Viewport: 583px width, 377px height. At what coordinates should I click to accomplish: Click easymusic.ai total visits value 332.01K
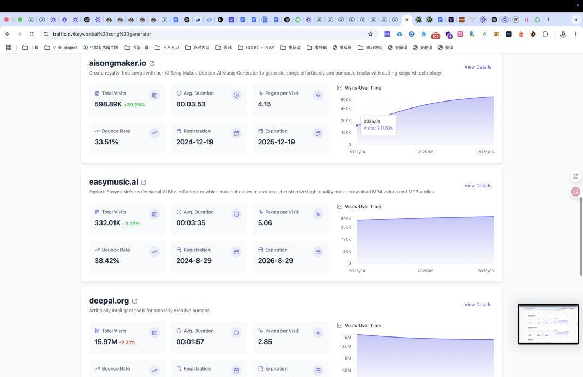point(107,223)
